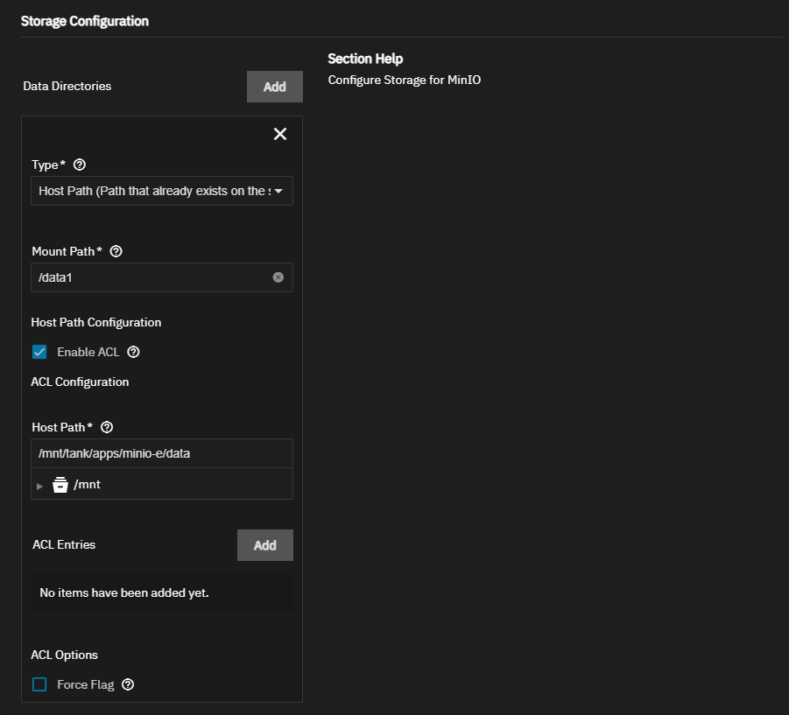Add a new Data Directories entry
Viewport: 789px width, 715px height.
point(274,87)
